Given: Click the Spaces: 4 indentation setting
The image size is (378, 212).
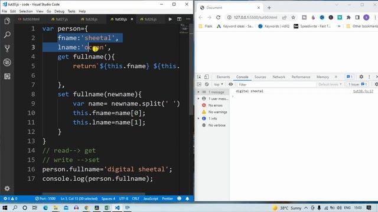Looking at the screenshot, I should (108, 198).
